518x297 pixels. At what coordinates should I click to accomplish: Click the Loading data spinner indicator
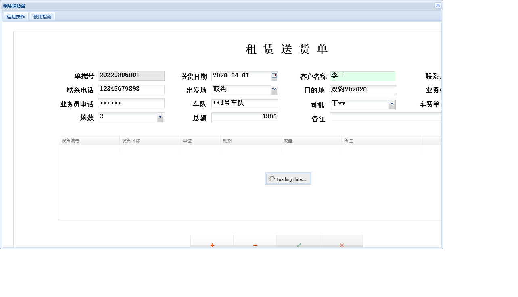click(x=288, y=179)
